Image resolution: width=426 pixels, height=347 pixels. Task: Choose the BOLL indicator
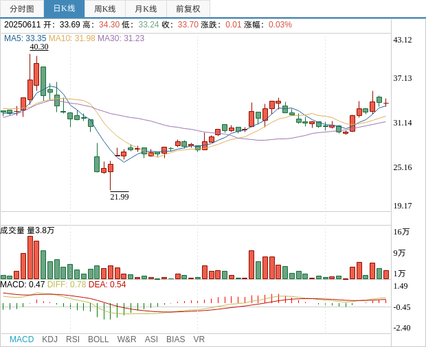click(x=98, y=339)
